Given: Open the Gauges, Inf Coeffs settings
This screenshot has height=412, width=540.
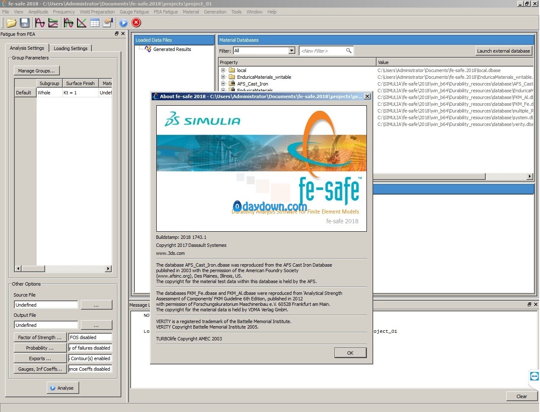Looking at the screenshot, I should pyautogui.click(x=40, y=369).
